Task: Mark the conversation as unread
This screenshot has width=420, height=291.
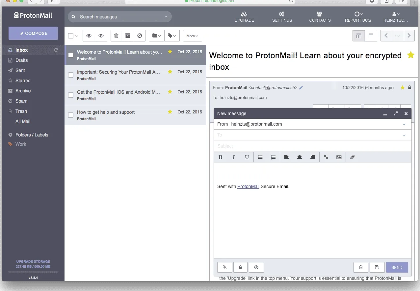Action: pos(101,36)
